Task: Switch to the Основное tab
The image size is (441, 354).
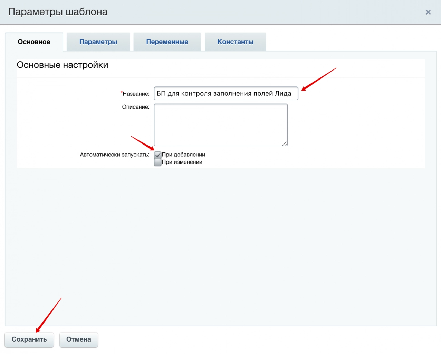Action: [x=34, y=42]
